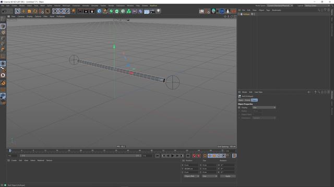This screenshot has width=334, height=187.
Task: Open the Object (Rel) coordinate dropdown
Action: (192, 176)
